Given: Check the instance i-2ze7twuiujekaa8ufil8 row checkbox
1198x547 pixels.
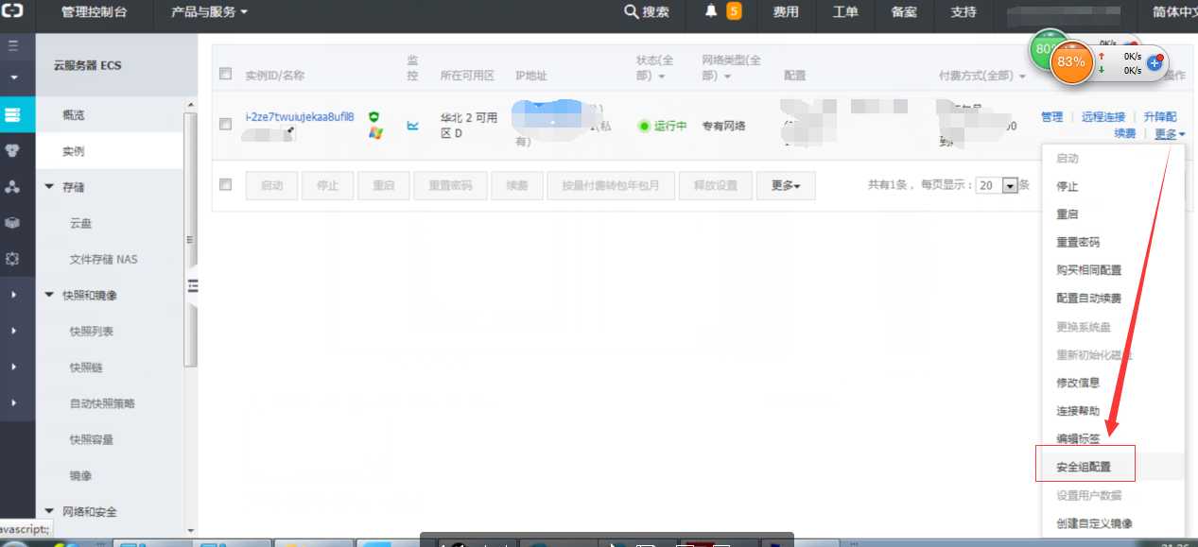Looking at the screenshot, I should point(225,124).
